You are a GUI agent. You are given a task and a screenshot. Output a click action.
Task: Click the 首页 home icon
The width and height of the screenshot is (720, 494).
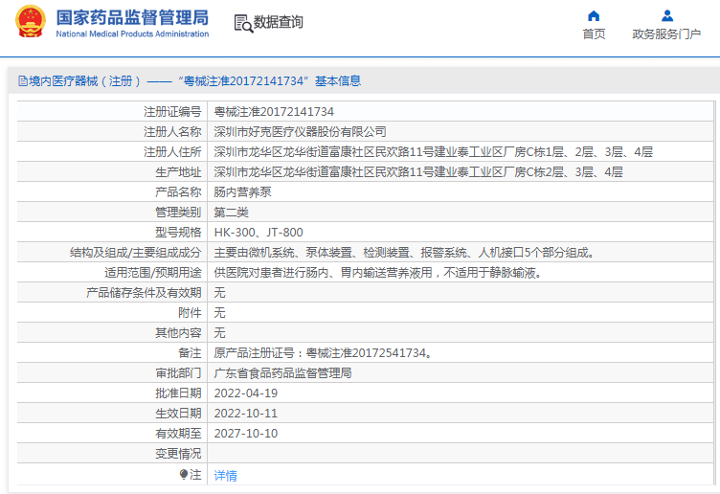tap(594, 16)
